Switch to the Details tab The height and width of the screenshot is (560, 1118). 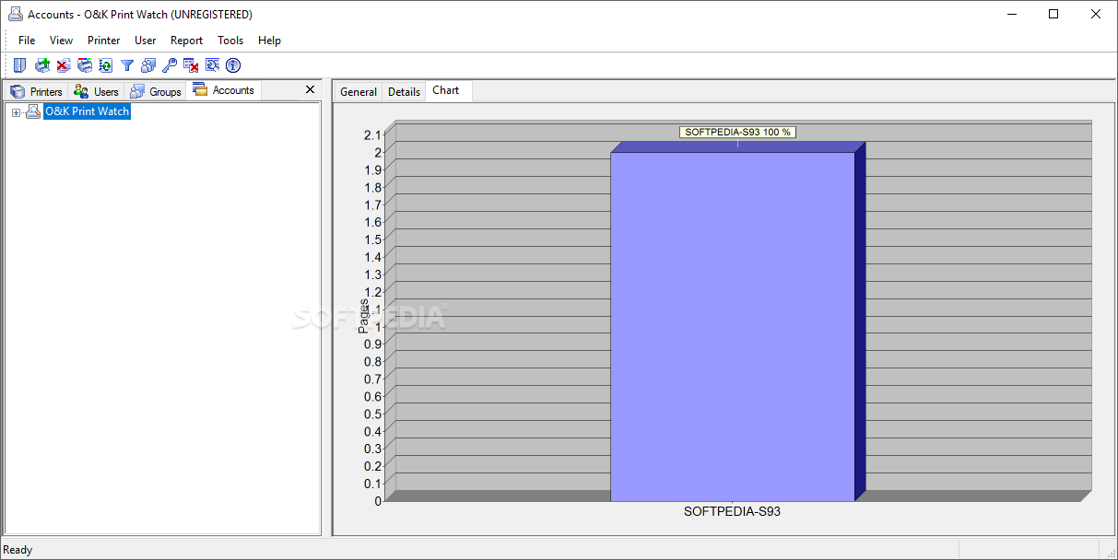[404, 91]
